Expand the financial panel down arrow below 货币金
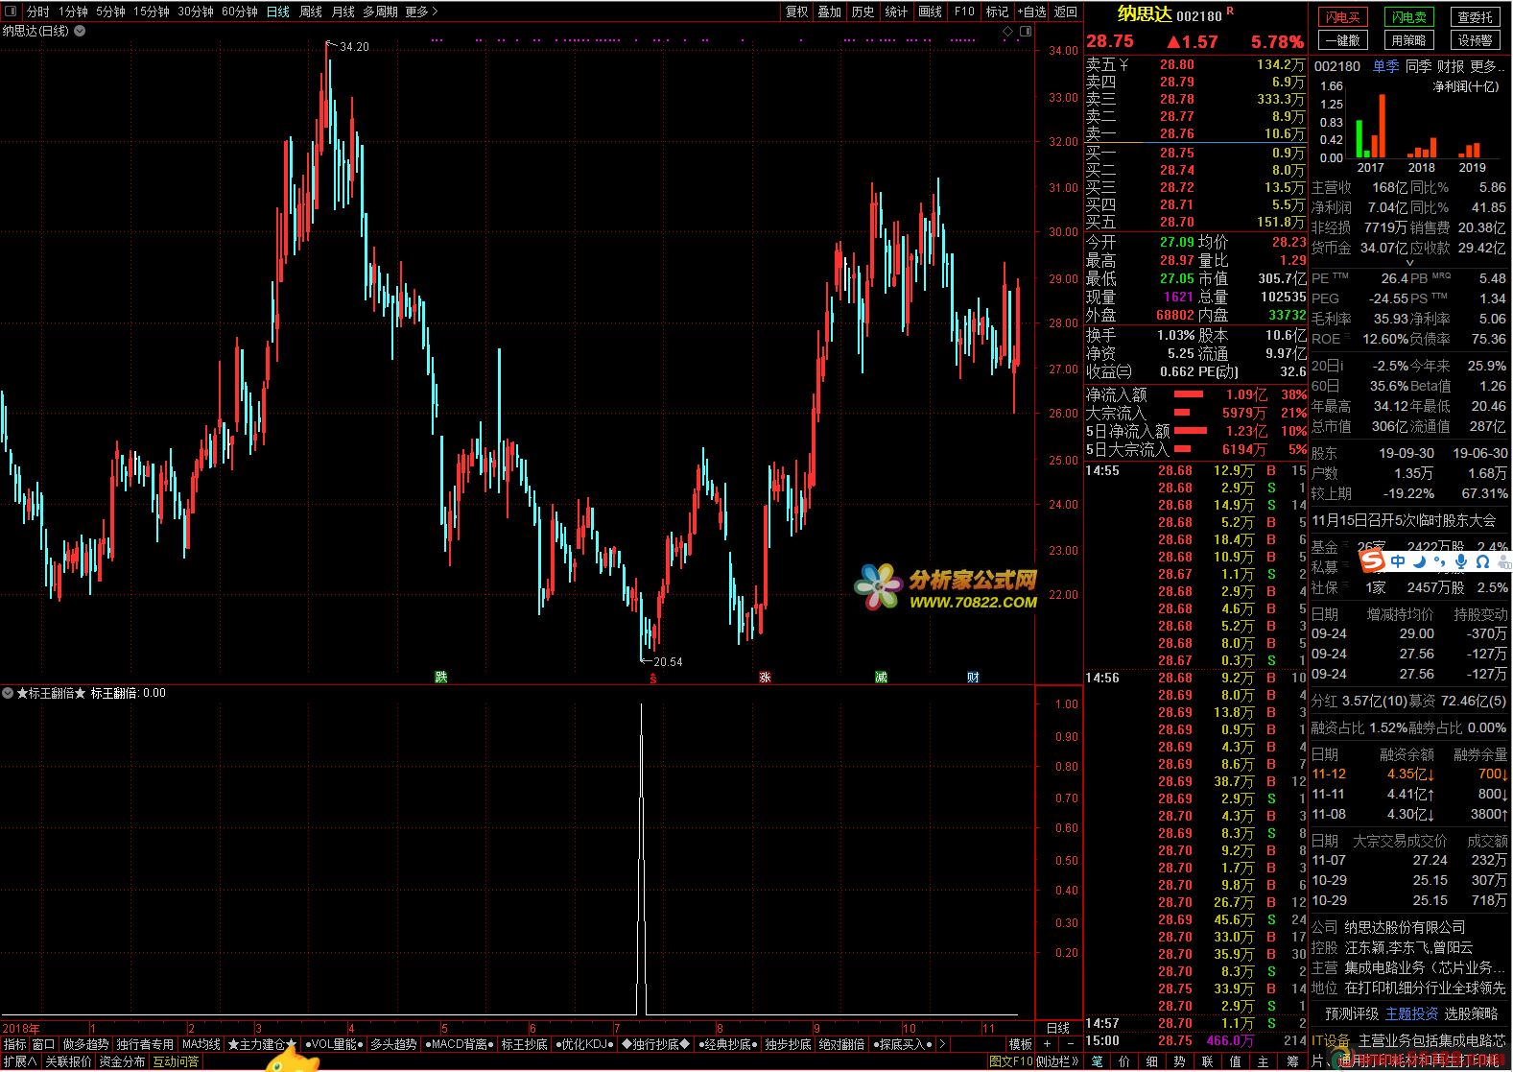 1409,262
